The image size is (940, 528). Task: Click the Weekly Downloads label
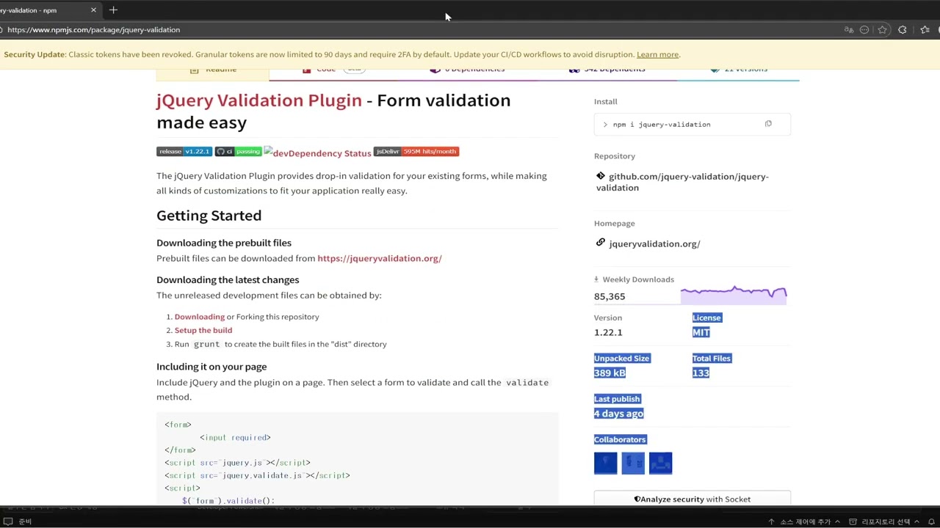[638, 279]
